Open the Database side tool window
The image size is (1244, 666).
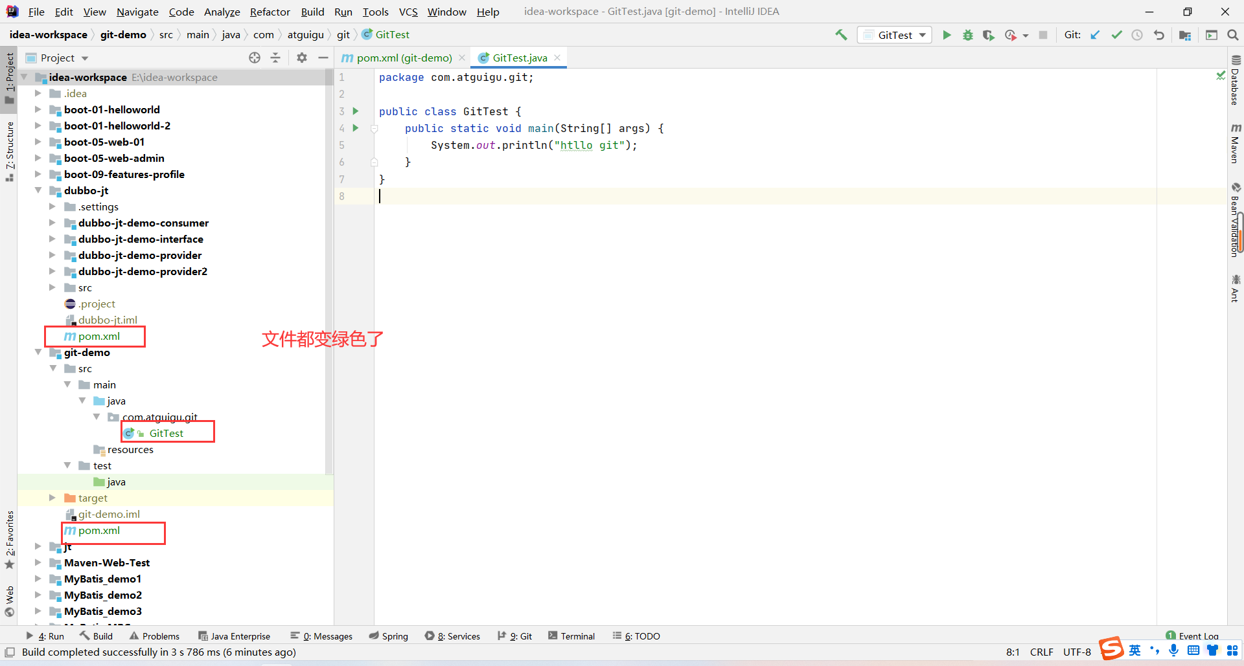[x=1236, y=80]
